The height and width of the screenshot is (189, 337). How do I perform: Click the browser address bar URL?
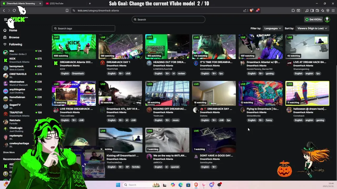click(98, 10)
